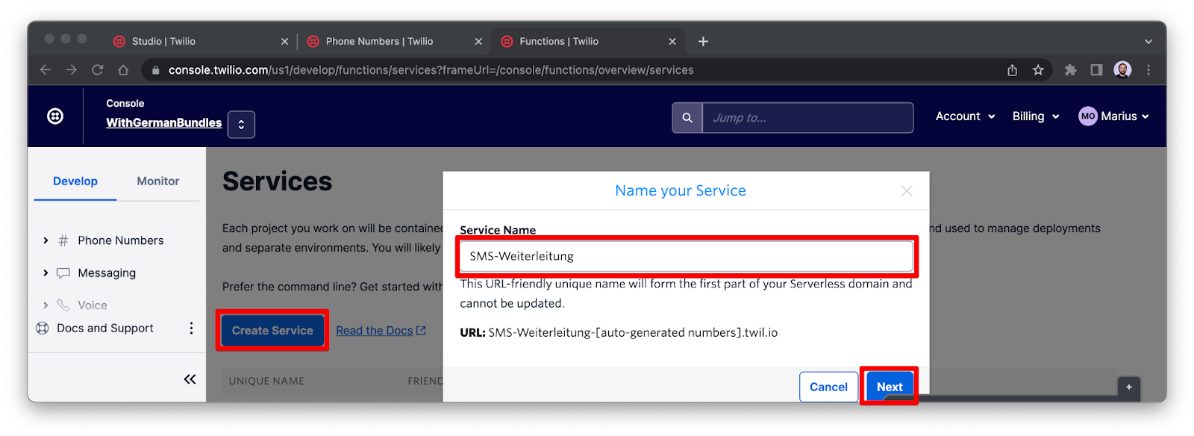This screenshot has height=436, width=1194.
Task: Switch to the Monitor tab
Action: 158,181
